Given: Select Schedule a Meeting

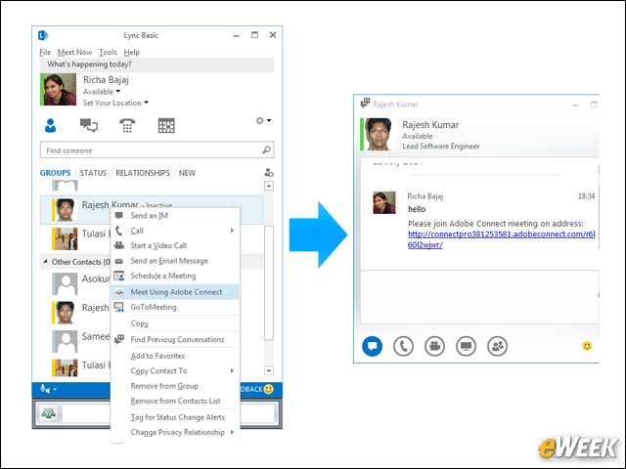Looking at the screenshot, I should (x=175, y=276).
